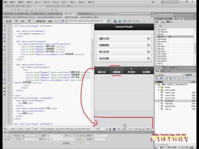Viewport: 199px width, 149px height.
Task: Click 照片欣賞 list item in Live view
Action: (x=124, y=52)
